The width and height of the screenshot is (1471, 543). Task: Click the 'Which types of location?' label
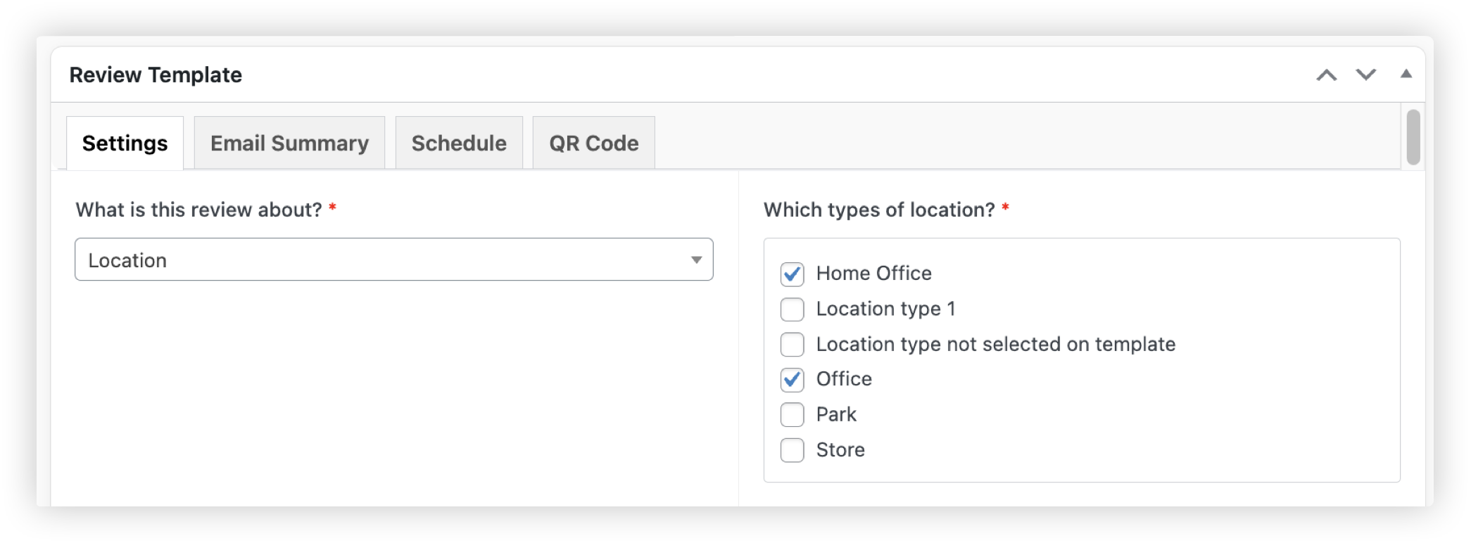click(879, 210)
